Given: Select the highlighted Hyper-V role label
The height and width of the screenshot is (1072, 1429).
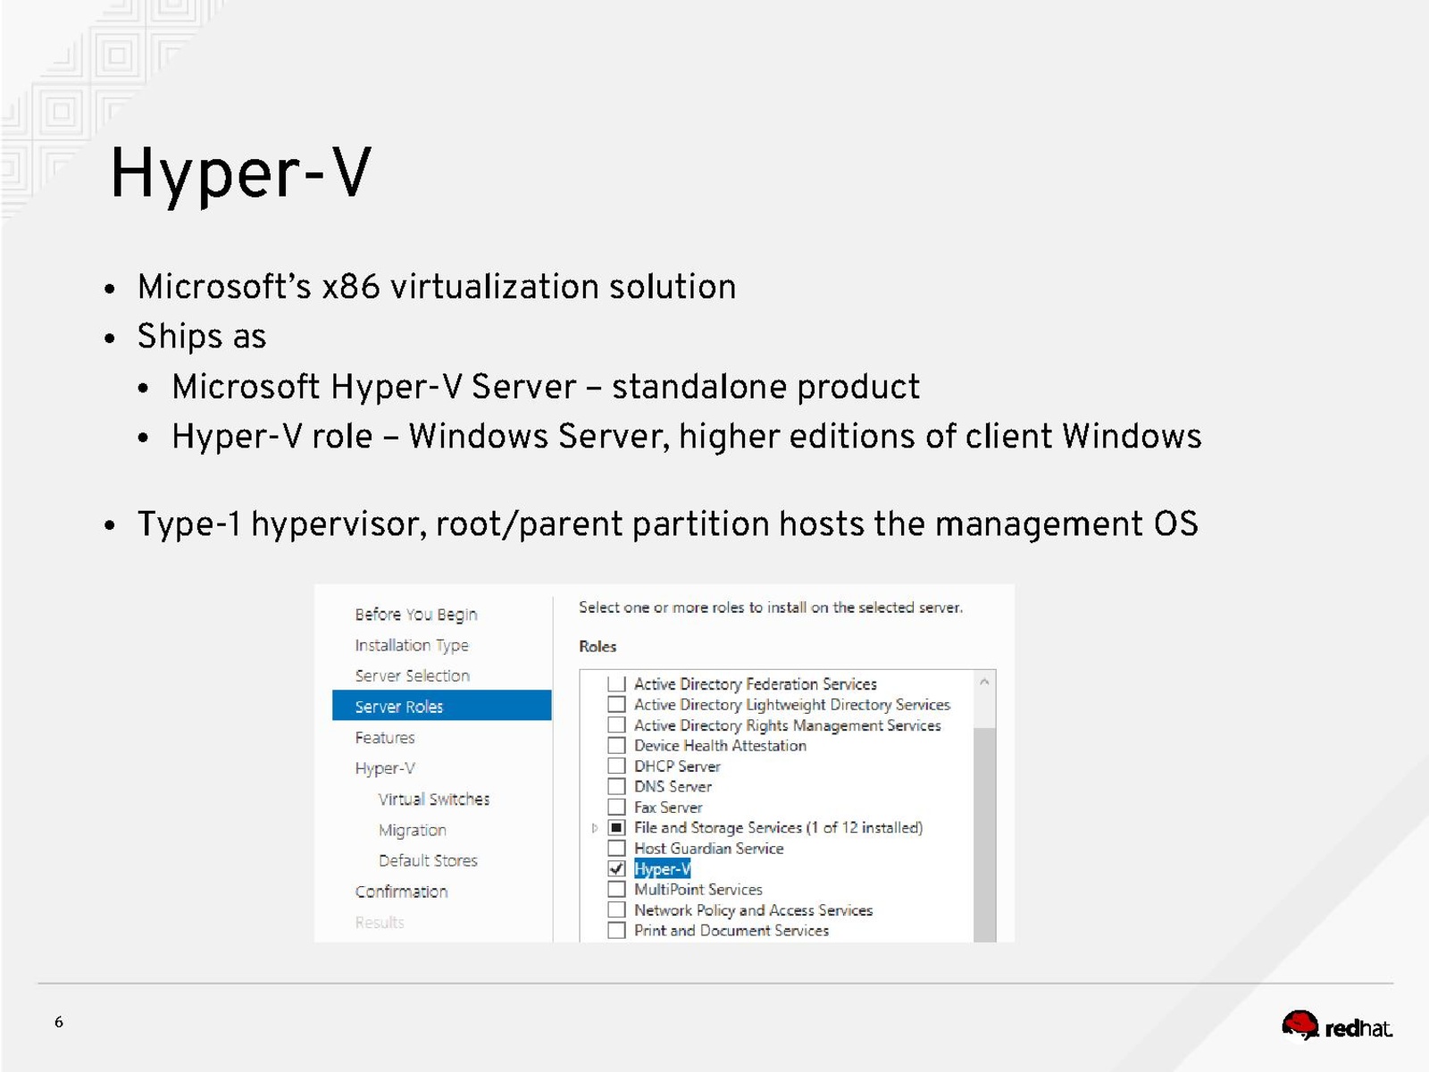Looking at the screenshot, I should pos(662,869).
